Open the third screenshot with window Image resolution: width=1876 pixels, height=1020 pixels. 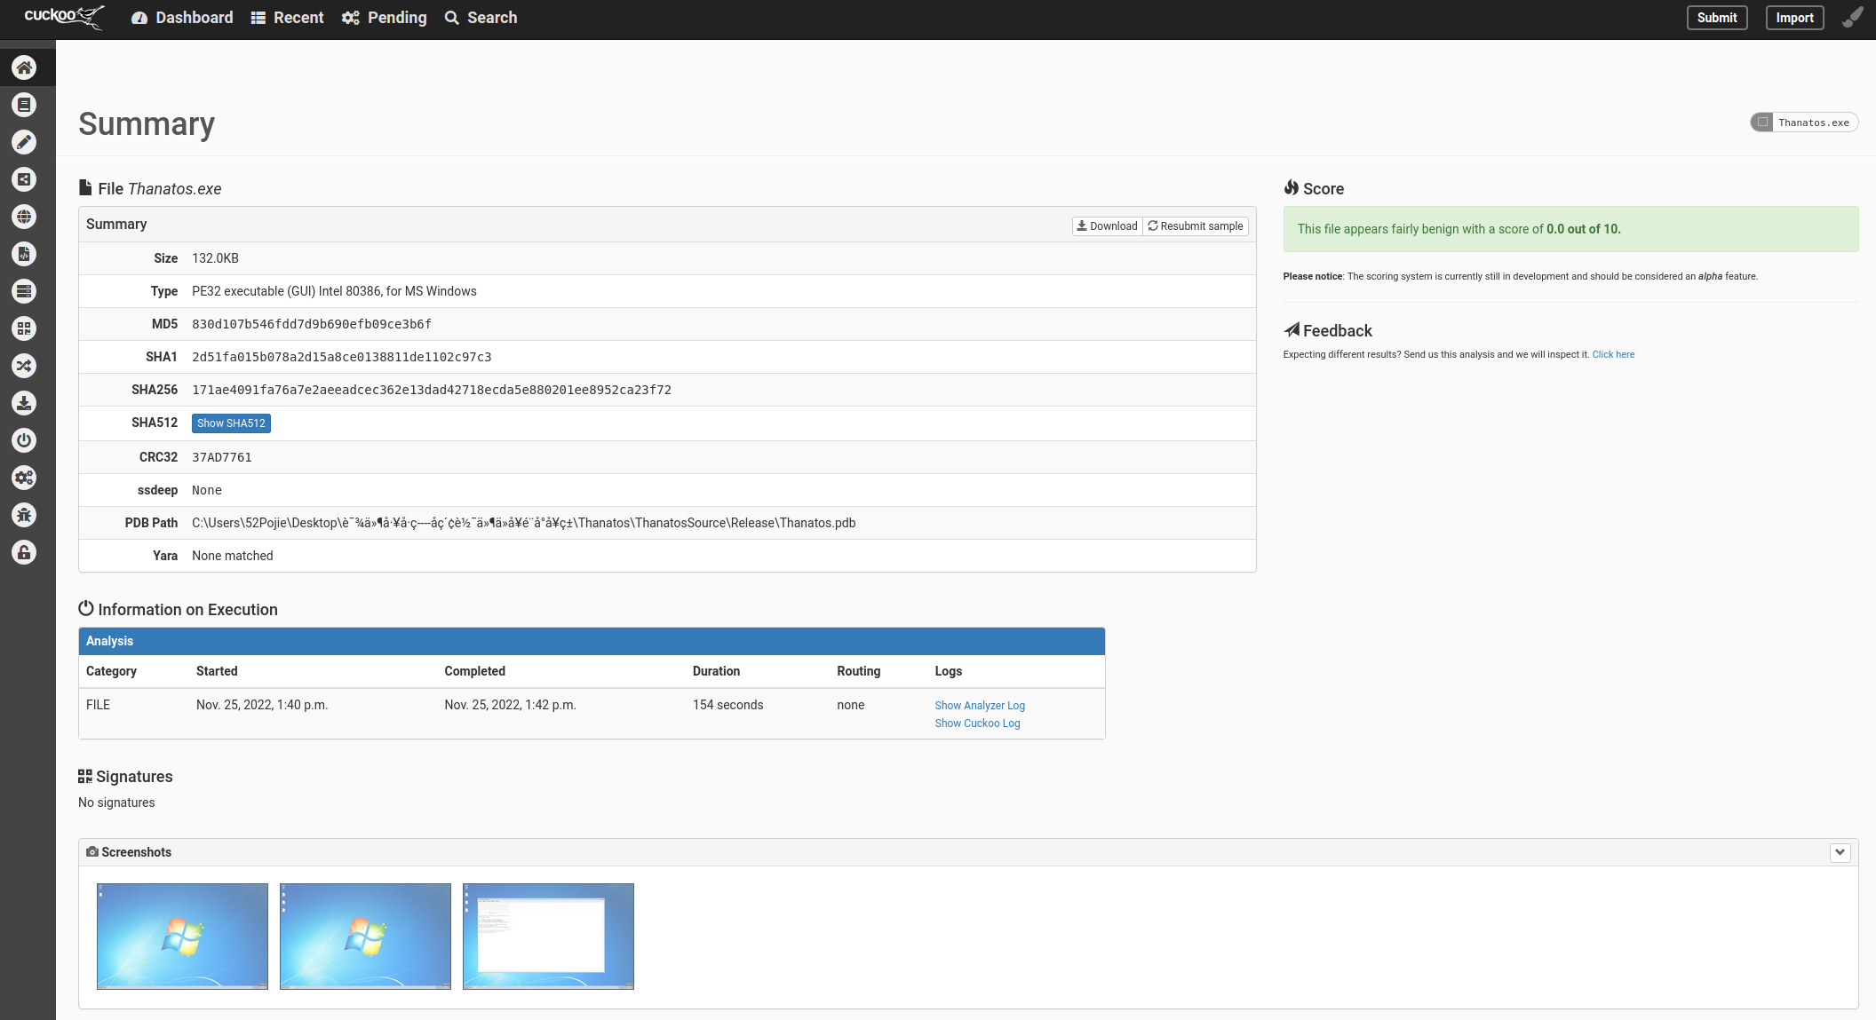coord(548,937)
